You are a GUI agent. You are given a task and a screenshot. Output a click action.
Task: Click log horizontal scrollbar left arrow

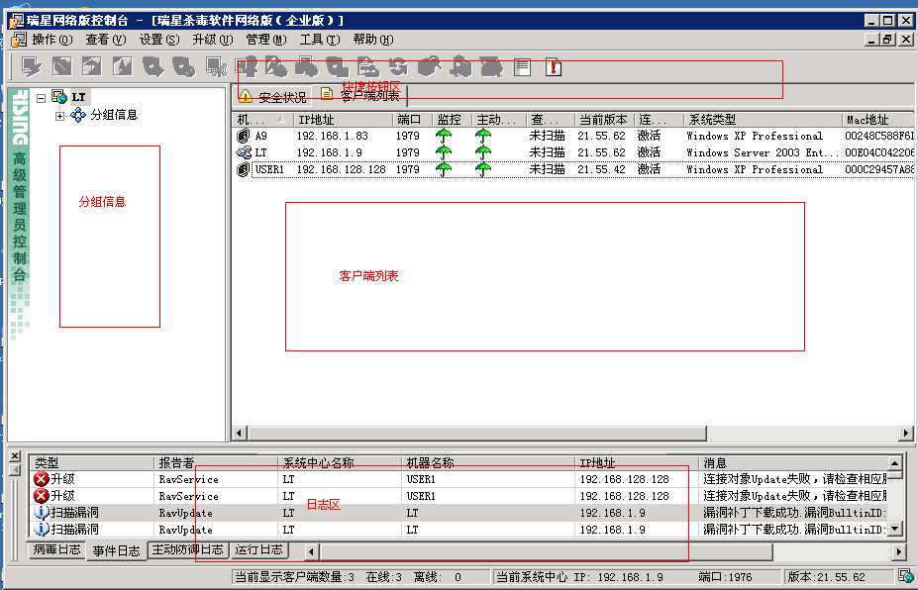pyautogui.click(x=312, y=551)
